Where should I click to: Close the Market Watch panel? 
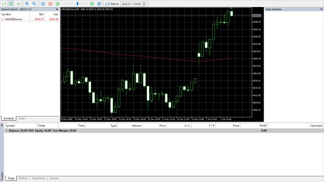pyautogui.click(x=57, y=9)
